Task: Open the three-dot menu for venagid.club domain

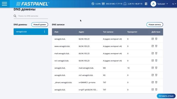Action: coord(45,32)
